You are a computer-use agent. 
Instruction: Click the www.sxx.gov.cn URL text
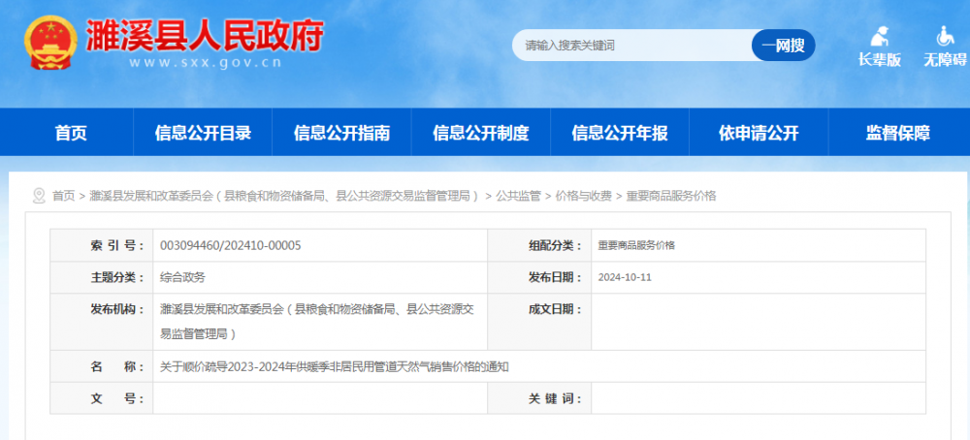(x=206, y=62)
